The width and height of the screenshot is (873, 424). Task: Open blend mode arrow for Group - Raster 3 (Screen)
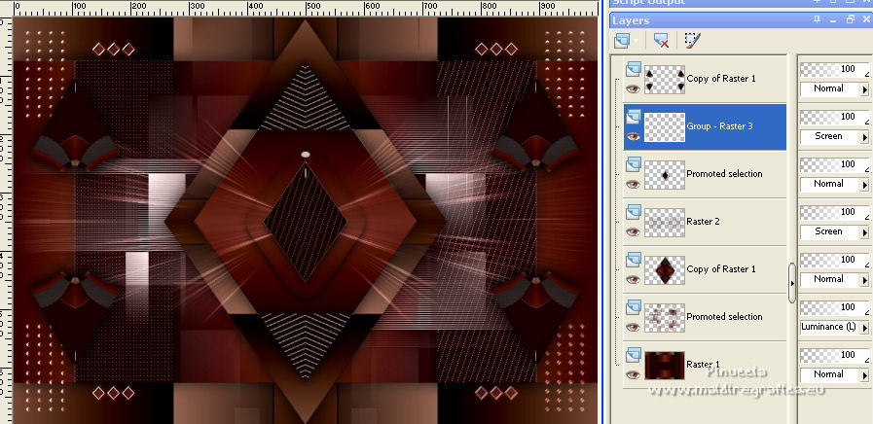coord(864,137)
